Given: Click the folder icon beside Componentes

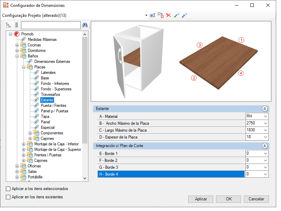Looking at the screenshot, I should [36, 133].
